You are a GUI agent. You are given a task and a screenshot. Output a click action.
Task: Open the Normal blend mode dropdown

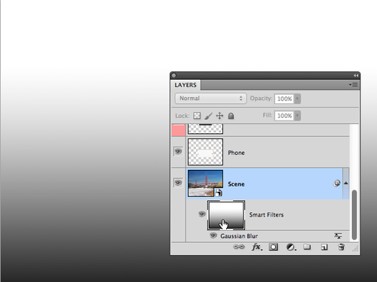[210, 99]
